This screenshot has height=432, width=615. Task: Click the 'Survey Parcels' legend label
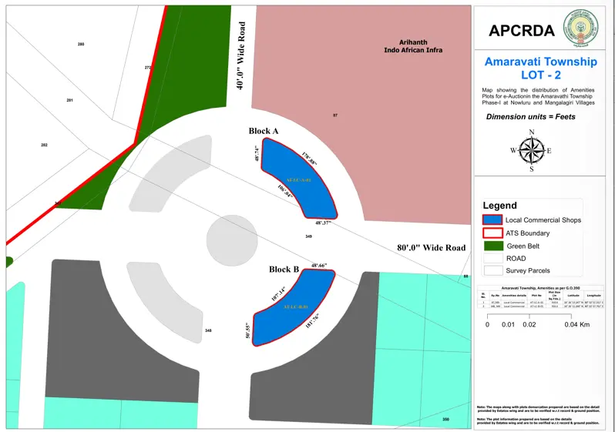(528, 270)
